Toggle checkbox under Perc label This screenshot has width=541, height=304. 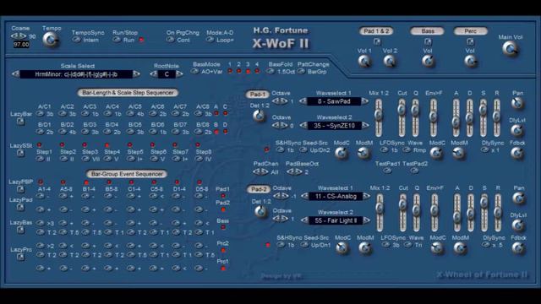tap(470, 41)
